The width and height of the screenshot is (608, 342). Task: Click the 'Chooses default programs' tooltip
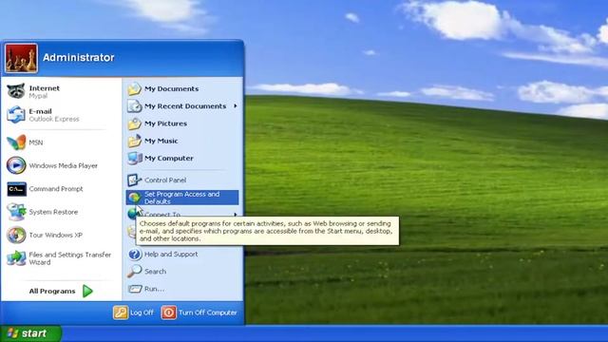[x=267, y=231]
